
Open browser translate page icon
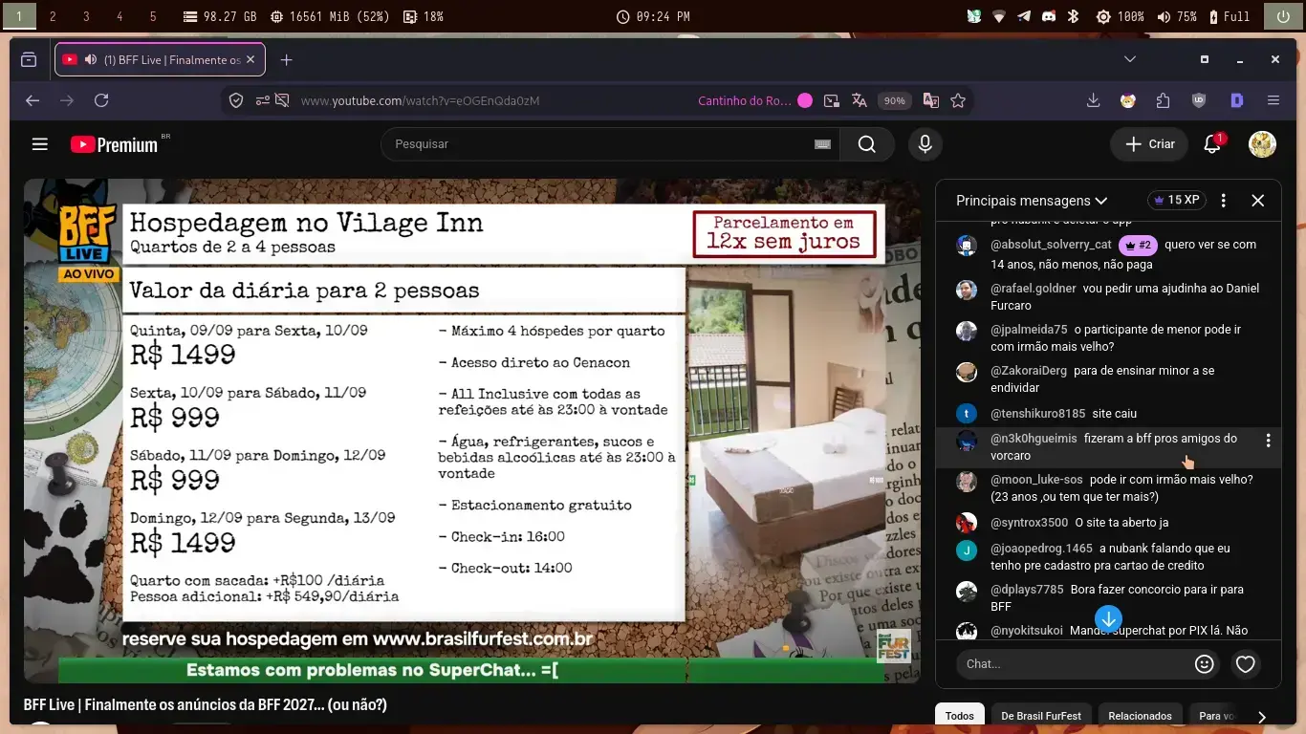[859, 100]
